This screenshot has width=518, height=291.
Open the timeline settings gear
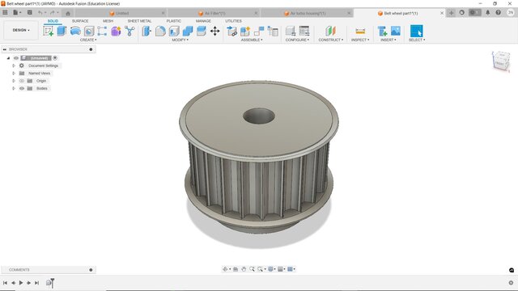pos(511,283)
